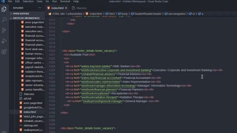Open the first error-page.html file
Screen dimensions: 237x133
pyautogui.click(x=34, y=22)
